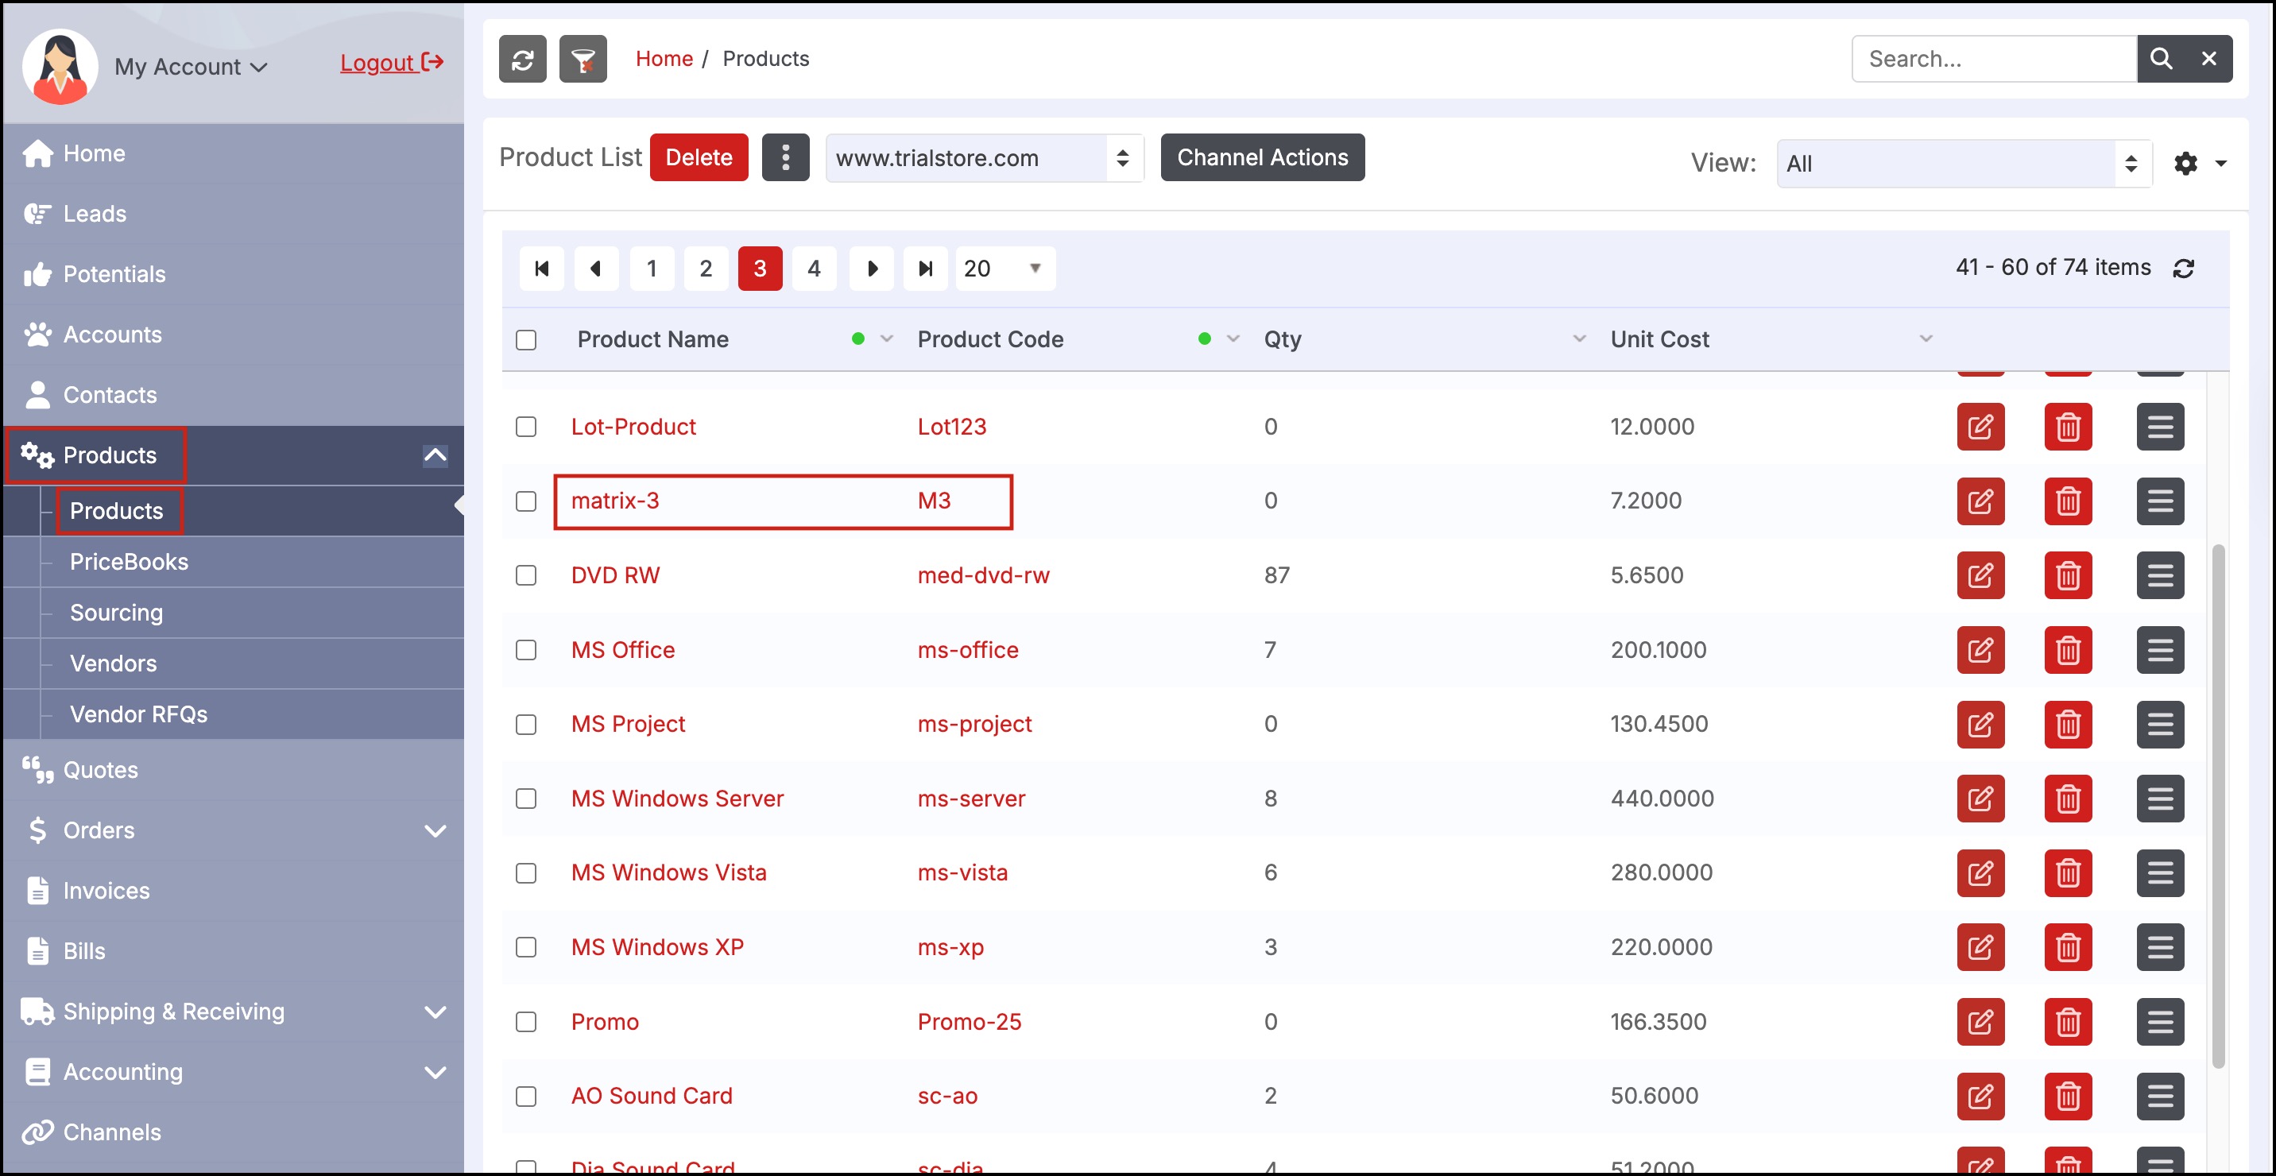Open the www.trialstore.com channel dropdown
This screenshot has height=1176, width=2276.
click(983, 158)
